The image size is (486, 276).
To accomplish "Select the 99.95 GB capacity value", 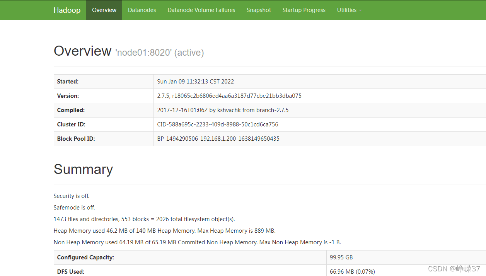I will click(341, 257).
